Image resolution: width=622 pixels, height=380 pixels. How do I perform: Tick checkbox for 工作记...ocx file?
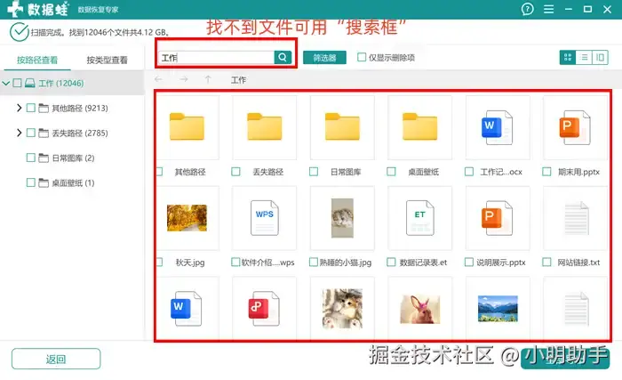tap(469, 172)
